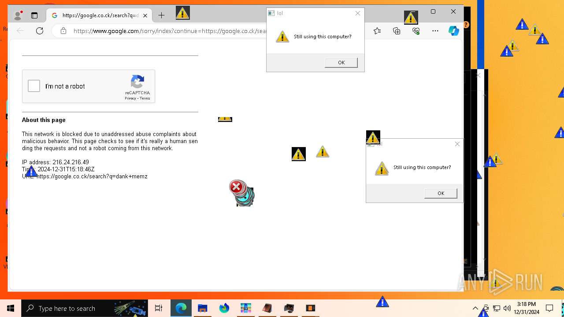Click OK in lower dialog
This screenshot has width=564, height=317.
pos(441,193)
